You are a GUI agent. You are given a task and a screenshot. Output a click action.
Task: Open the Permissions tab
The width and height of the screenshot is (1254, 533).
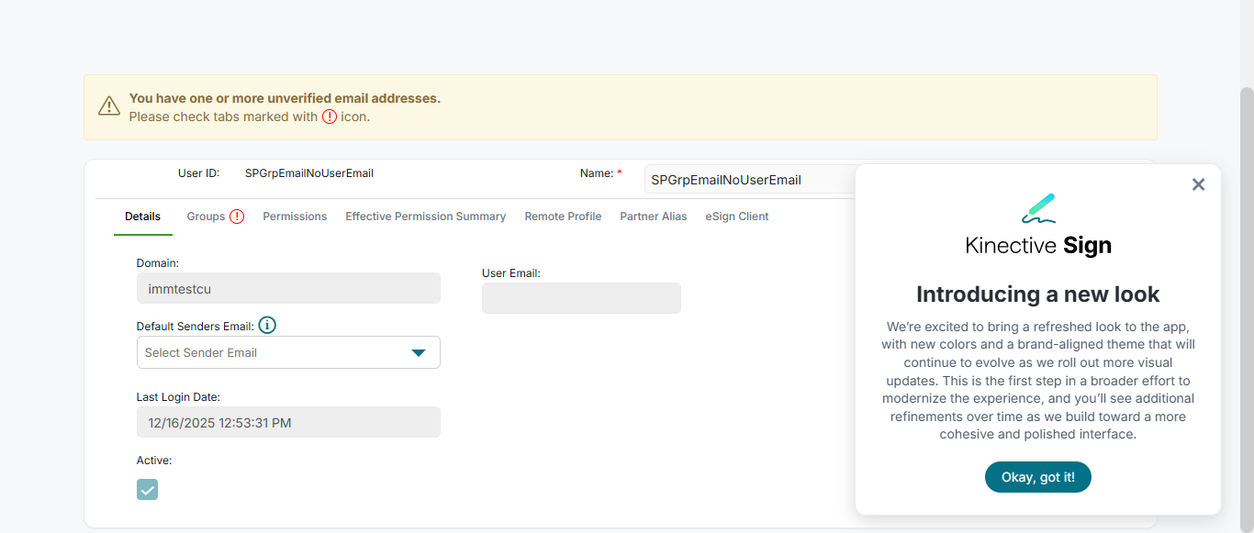point(295,217)
